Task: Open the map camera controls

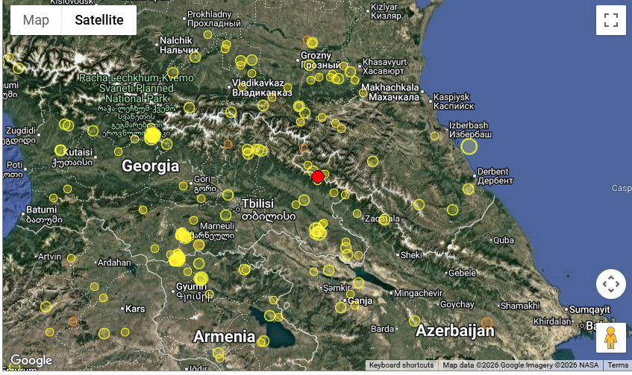Action: coord(610,284)
